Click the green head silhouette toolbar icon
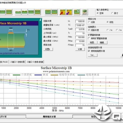The image size is (123, 123). coord(85,12)
